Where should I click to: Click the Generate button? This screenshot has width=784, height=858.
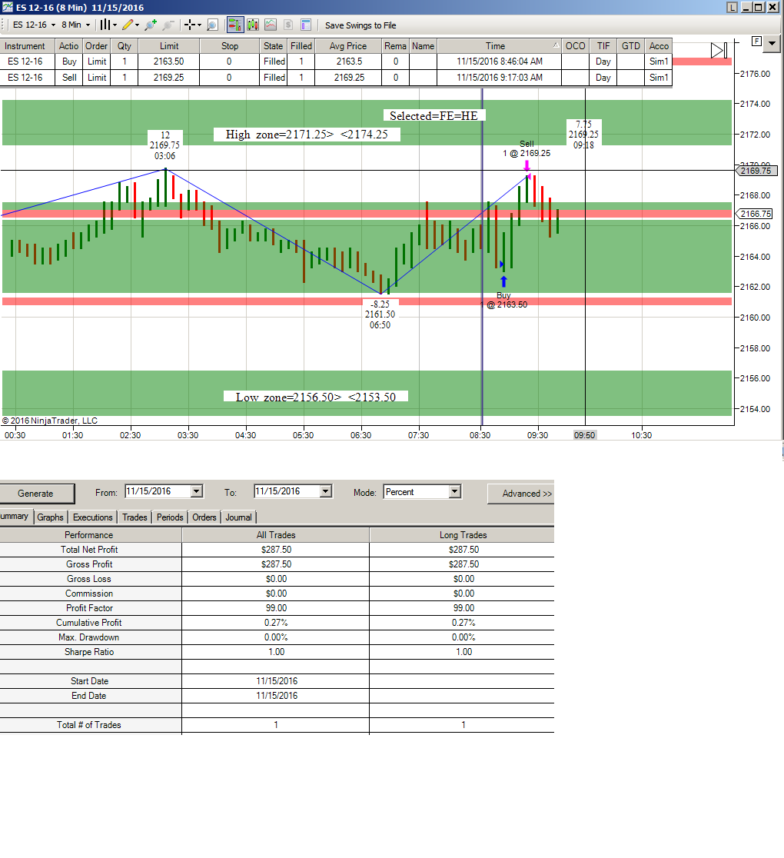click(37, 493)
